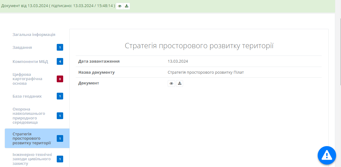This screenshot has width=341, height=167.
Task: Click the red zero badge for Цифрова картографічна основа
Action: 60,79
